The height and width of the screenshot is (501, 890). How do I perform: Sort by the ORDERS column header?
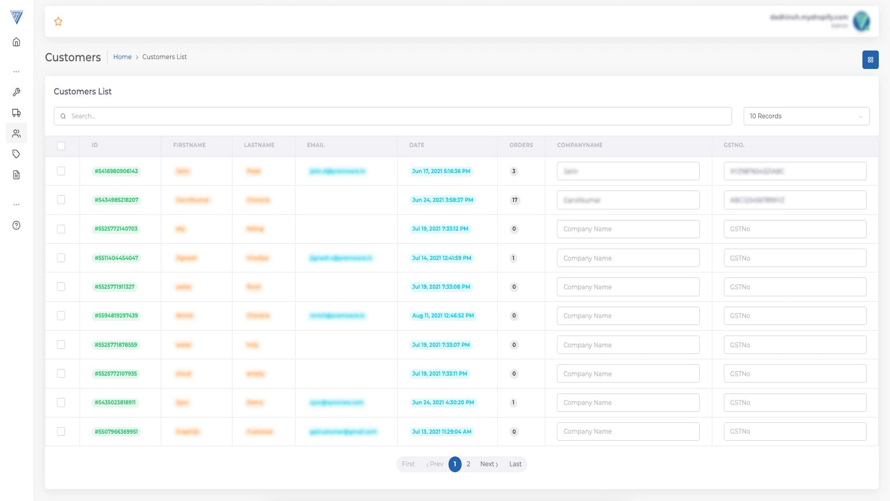coord(521,145)
